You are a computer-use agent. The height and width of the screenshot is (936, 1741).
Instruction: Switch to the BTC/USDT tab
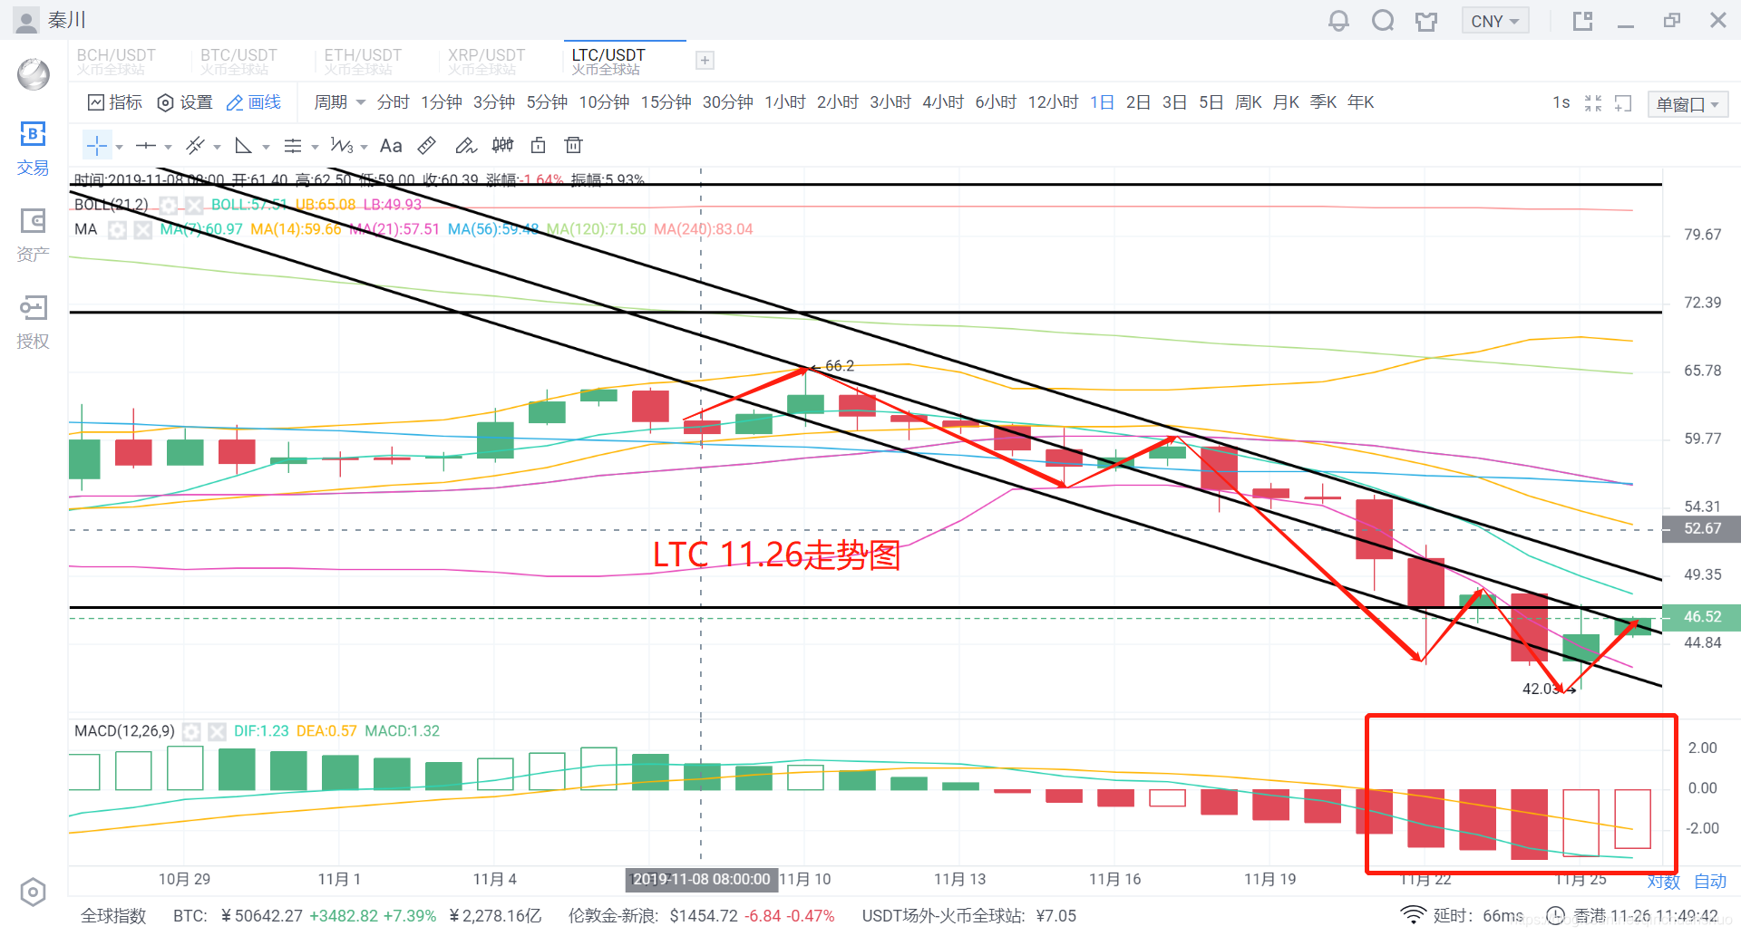click(238, 61)
